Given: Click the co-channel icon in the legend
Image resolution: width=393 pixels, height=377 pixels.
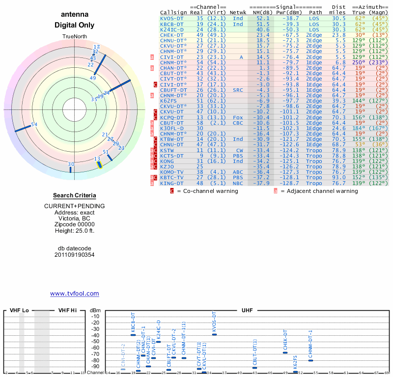Looking at the screenshot, I should pos(172,191).
